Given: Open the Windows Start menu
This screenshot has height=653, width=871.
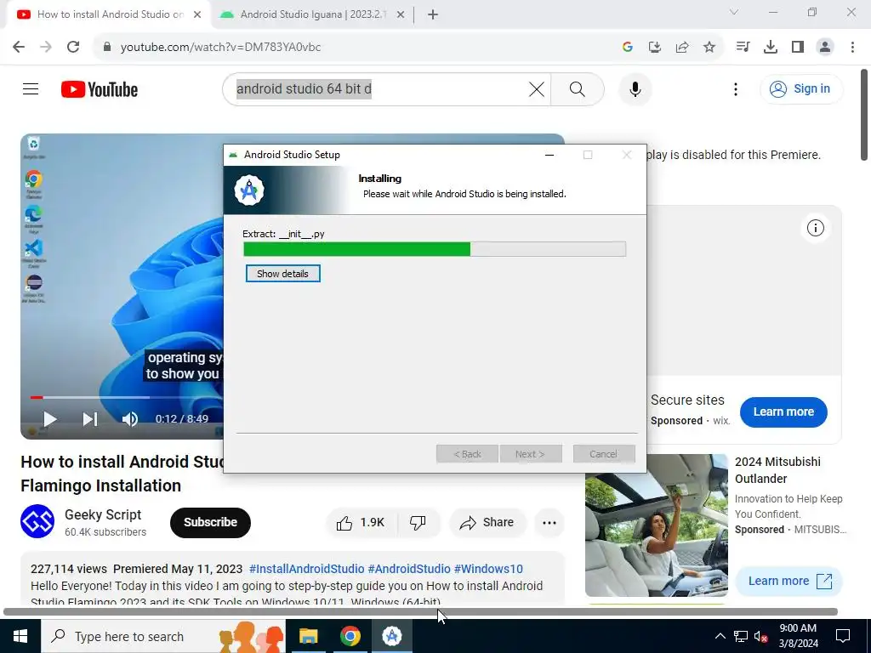Looking at the screenshot, I should pyautogui.click(x=20, y=636).
